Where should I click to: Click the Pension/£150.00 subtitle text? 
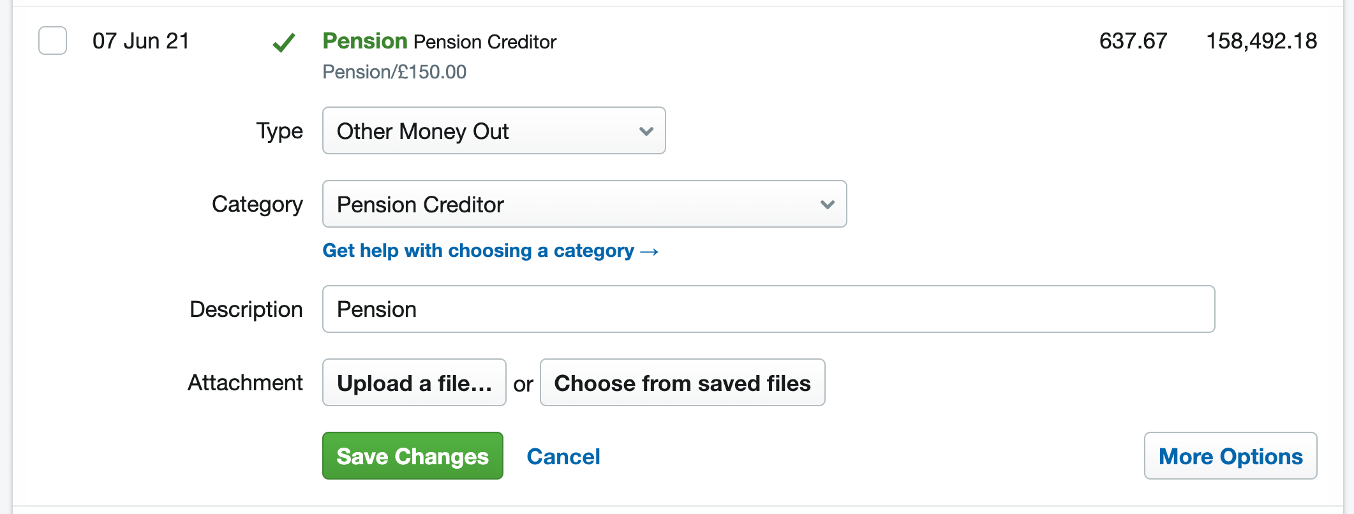tap(394, 71)
